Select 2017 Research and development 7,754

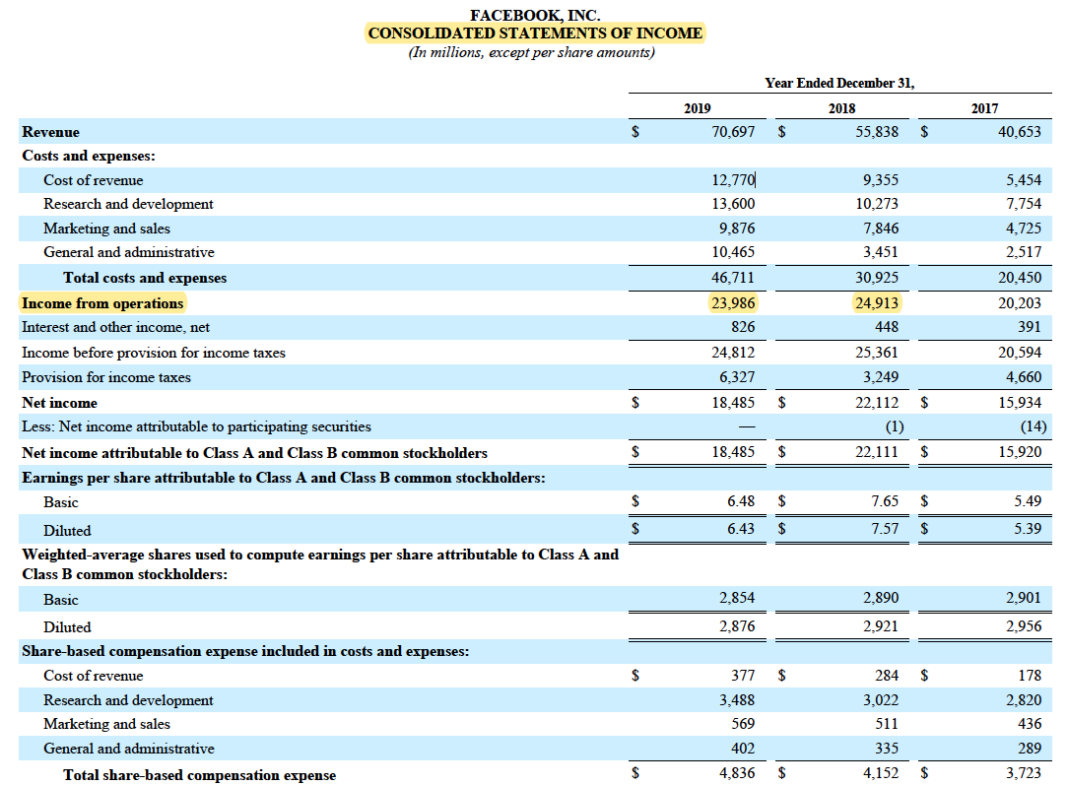click(x=1024, y=204)
